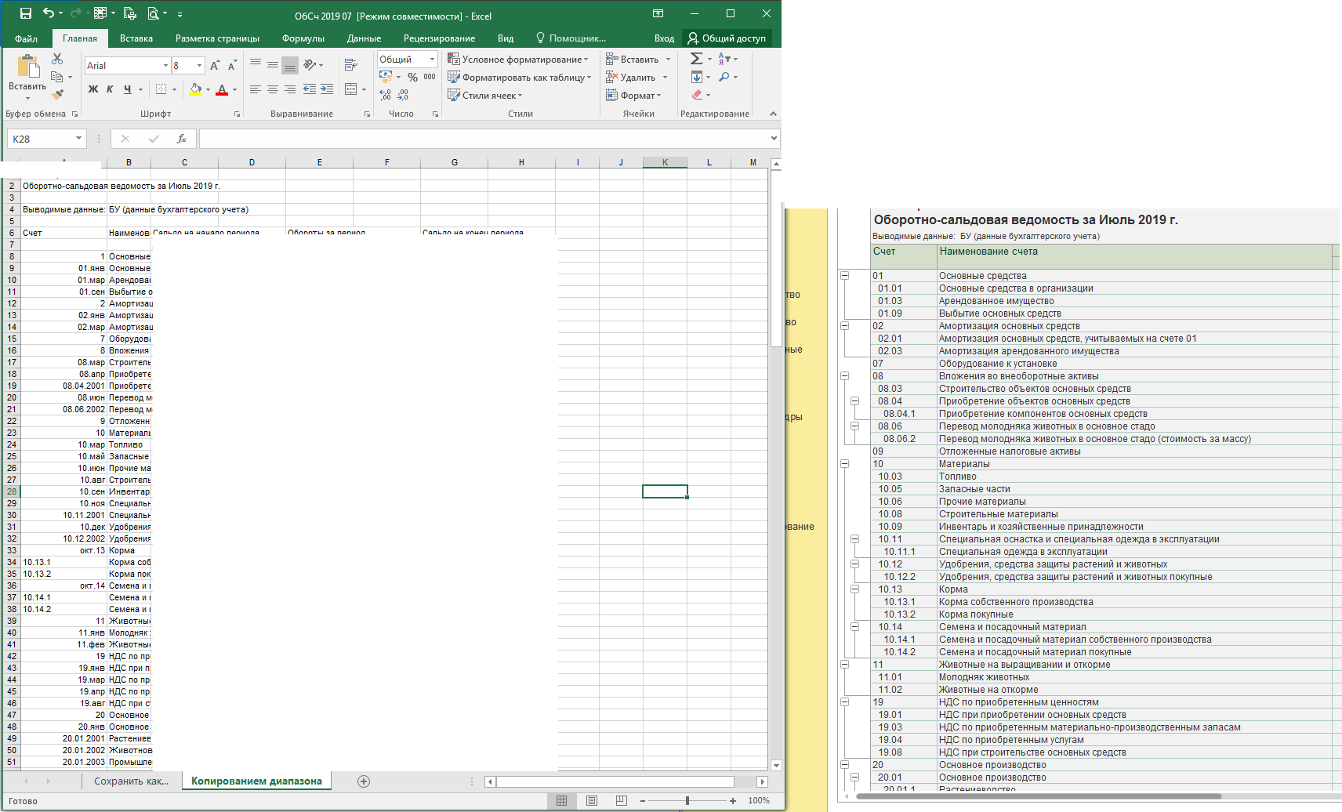The image size is (1342, 812).
Task: Undo the last action in Excel
Action: point(49,13)
